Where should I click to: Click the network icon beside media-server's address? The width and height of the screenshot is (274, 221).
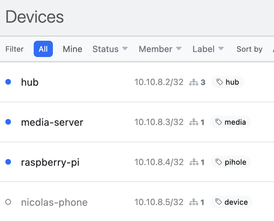194,122
